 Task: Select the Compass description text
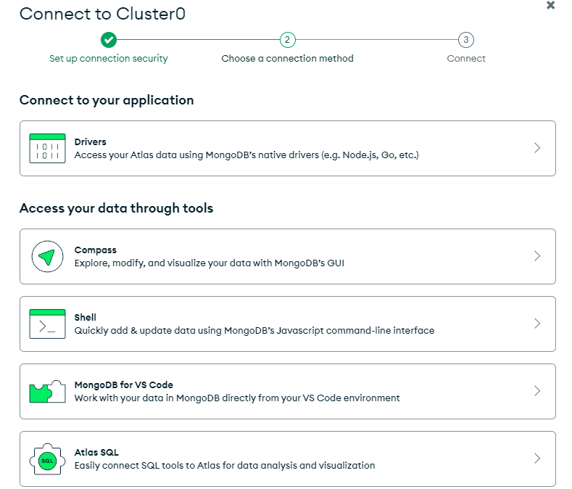pos(209,263)
